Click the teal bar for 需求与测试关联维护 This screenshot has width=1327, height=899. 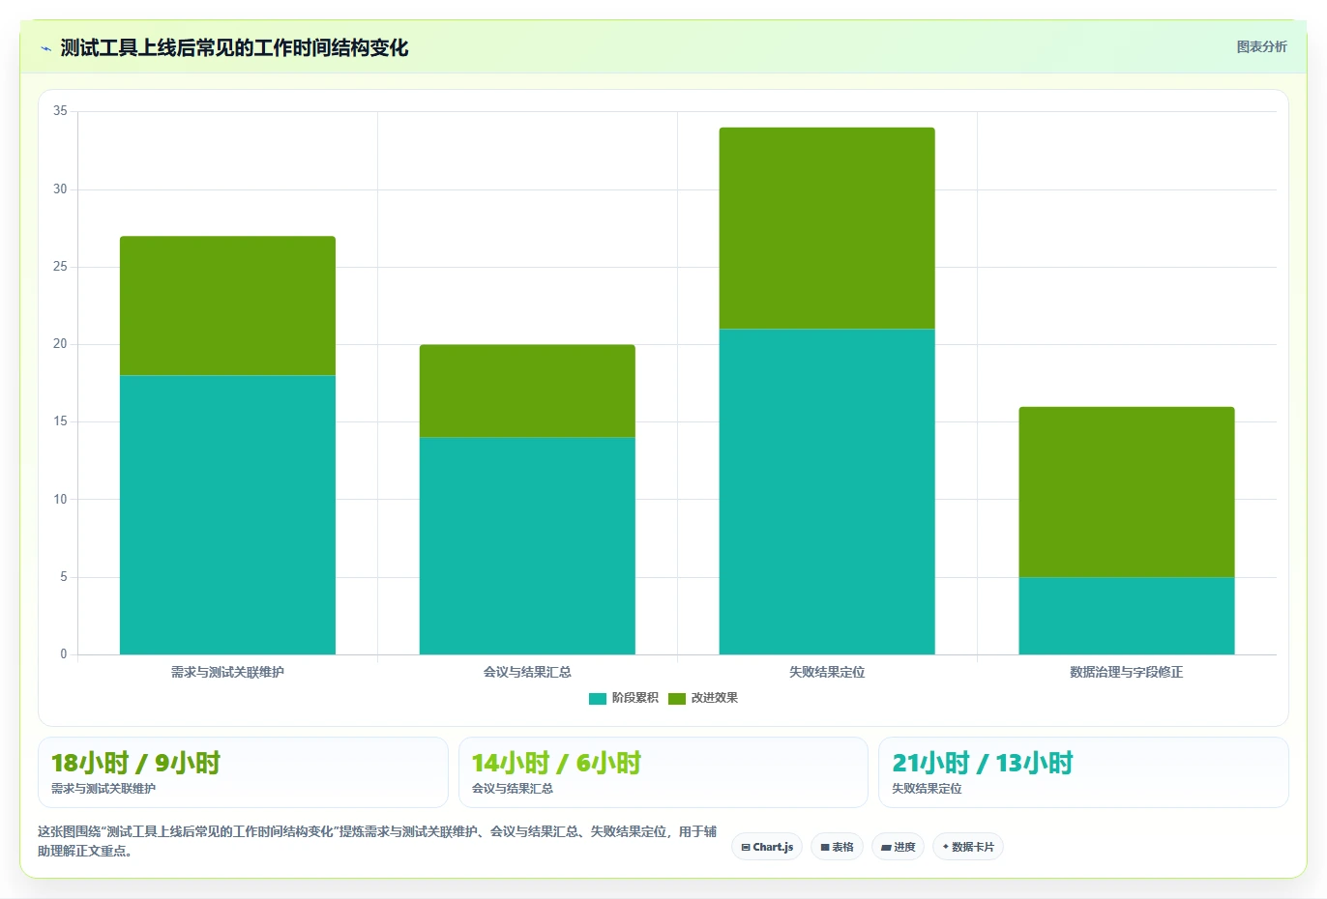[227, 514]
